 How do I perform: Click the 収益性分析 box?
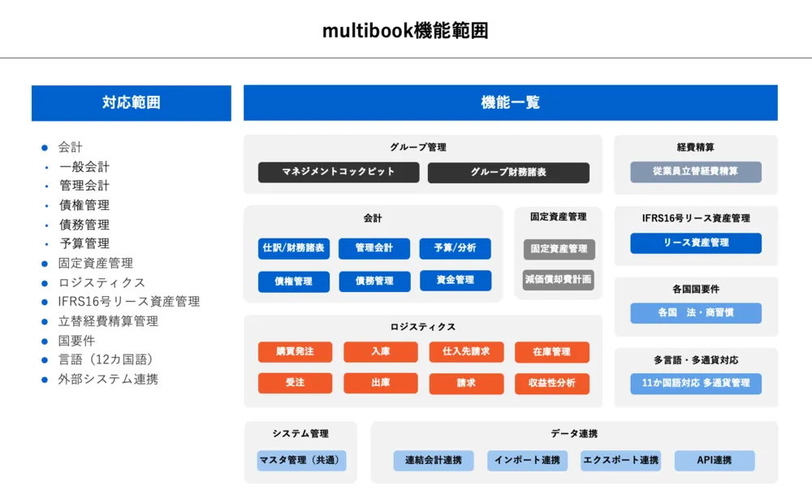point(551,384)
